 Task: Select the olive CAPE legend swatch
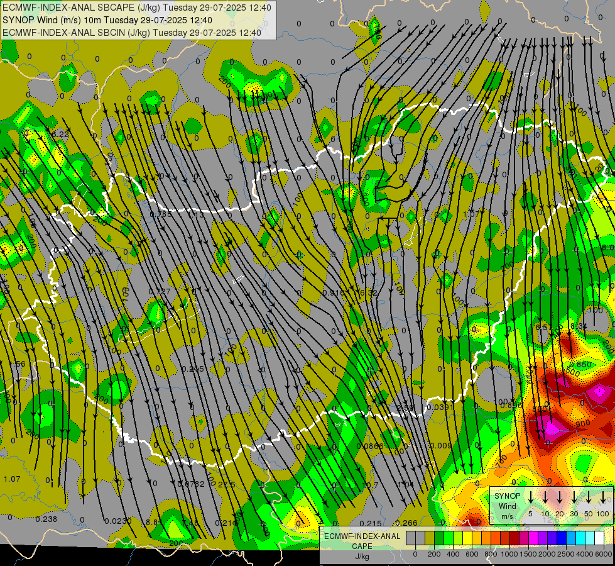pos(430,538)
